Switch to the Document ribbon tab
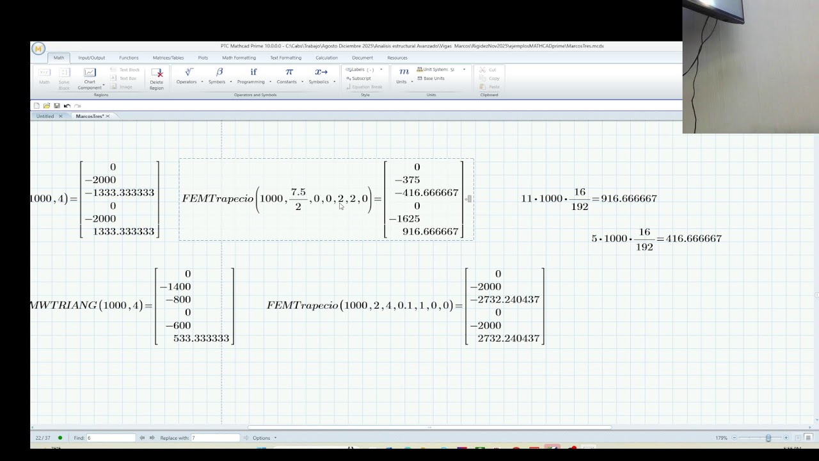Viewport: 819px width, 461px height. tap(362, 58)
